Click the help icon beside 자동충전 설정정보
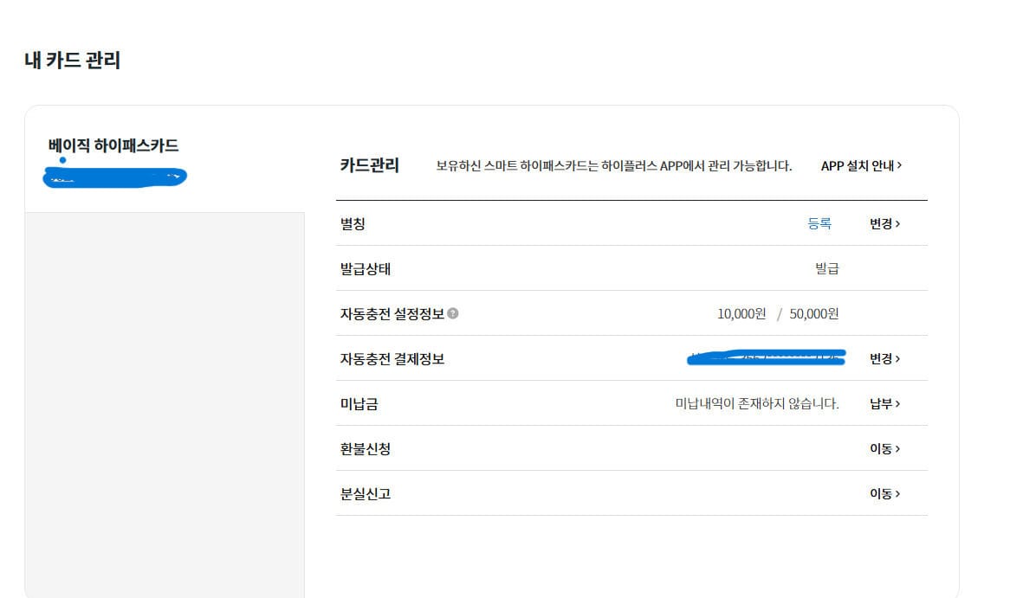Viewport: 1023px width, 598px height. coord(453,314)
